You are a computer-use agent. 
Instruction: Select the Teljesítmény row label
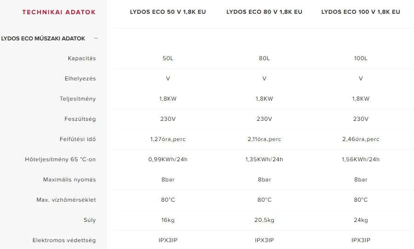pyautogui.click(x=78, y=99)
